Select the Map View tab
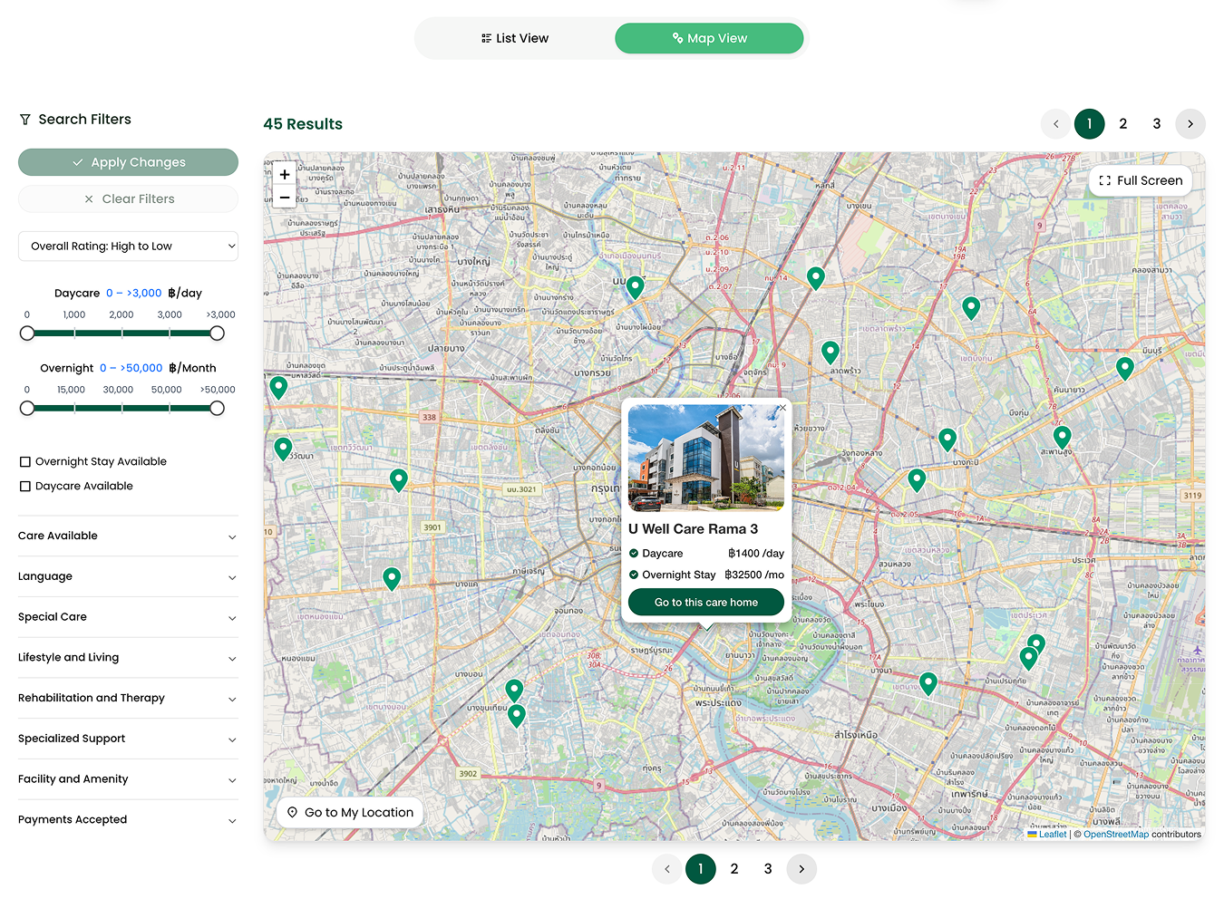The image size is (1224, 918). click(709, 39)
